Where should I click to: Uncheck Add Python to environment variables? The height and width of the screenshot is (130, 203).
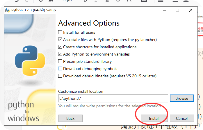[60, 54]
